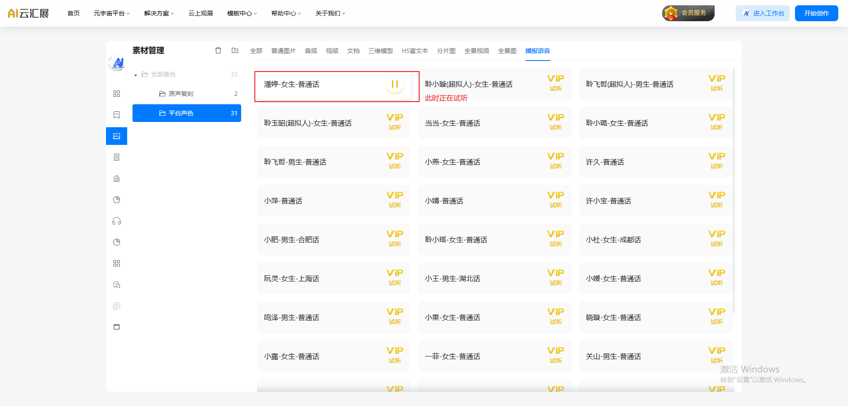
Task: Select the bookmark icon in the sidebar
Action: coord(117,115)
